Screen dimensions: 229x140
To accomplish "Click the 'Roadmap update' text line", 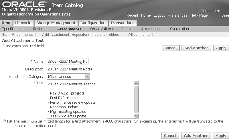I will click(x=63, y=107).
